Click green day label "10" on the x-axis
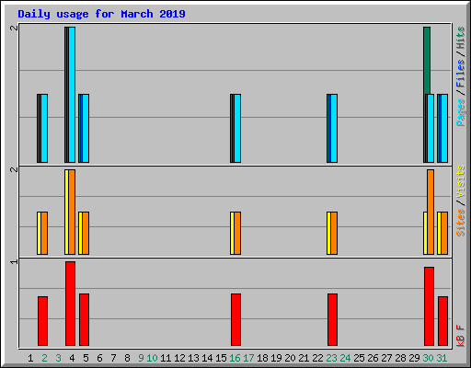Image resolution: width=471 pixels, height=368 pixels. (152, 358)
